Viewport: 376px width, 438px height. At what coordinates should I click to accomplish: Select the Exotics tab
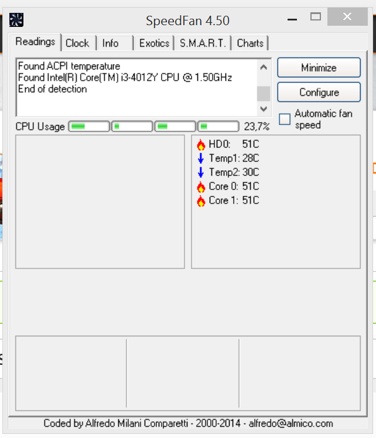pyautogui.click(x=154, y=43)
